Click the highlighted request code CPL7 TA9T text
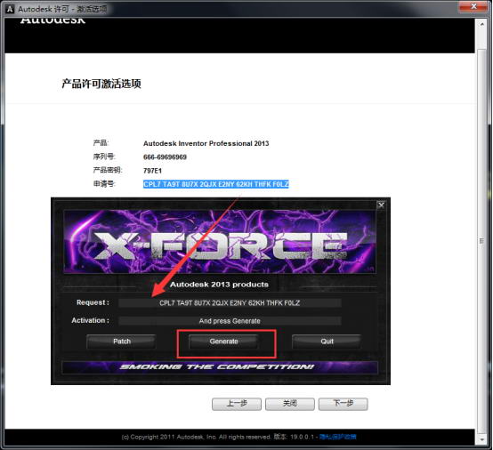Screen dimensions: 493x450 215,184
